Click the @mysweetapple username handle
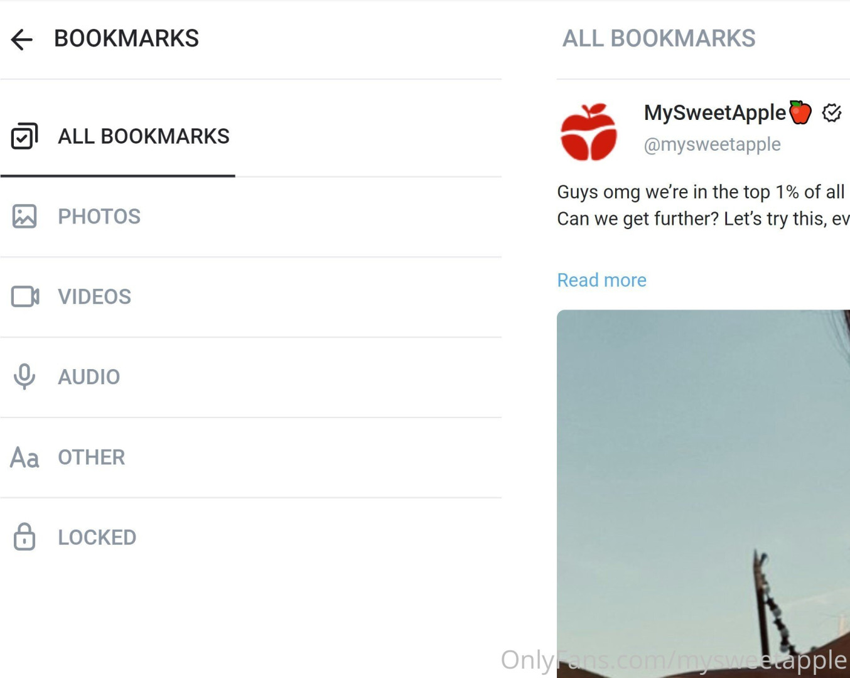This screenshot has width=850, height=678. [712, 144]
